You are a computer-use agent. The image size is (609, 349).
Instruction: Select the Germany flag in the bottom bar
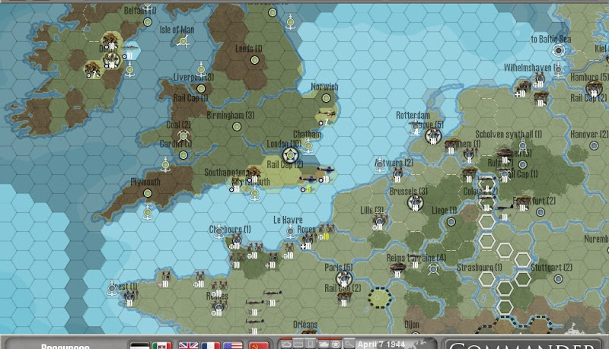tap(139, 345)
